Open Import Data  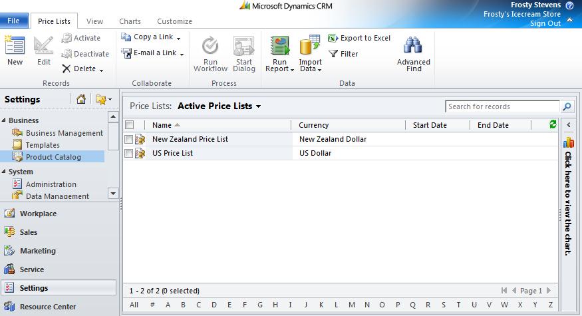pos(311,54)
